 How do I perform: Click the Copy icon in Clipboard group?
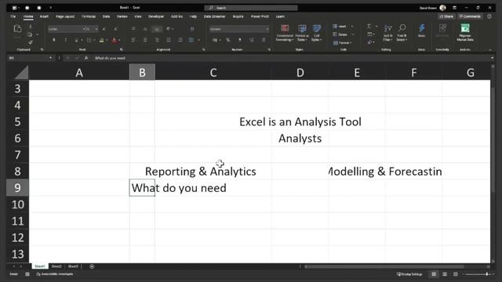(x=30, y=34)
